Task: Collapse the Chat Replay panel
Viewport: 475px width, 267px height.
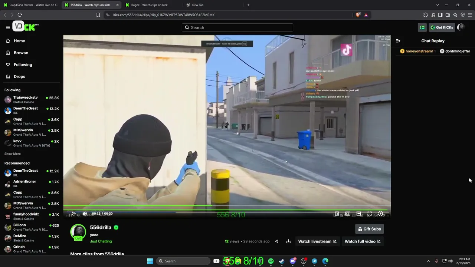Action: pos(398,41)
